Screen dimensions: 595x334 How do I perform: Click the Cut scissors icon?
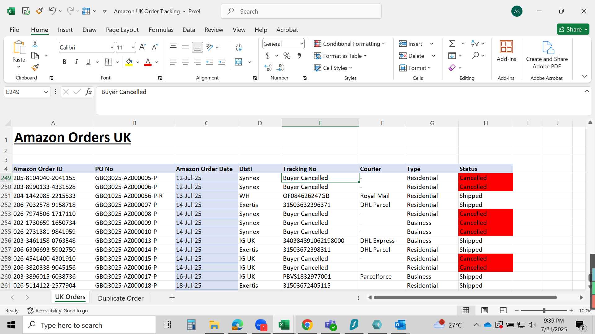tap(35, 44)
